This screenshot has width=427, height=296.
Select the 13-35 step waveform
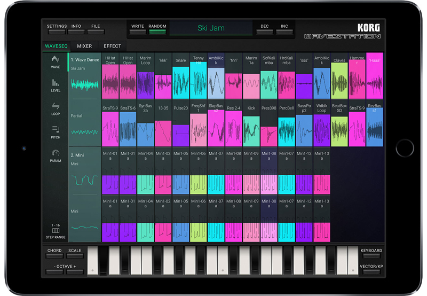(163, 124)
